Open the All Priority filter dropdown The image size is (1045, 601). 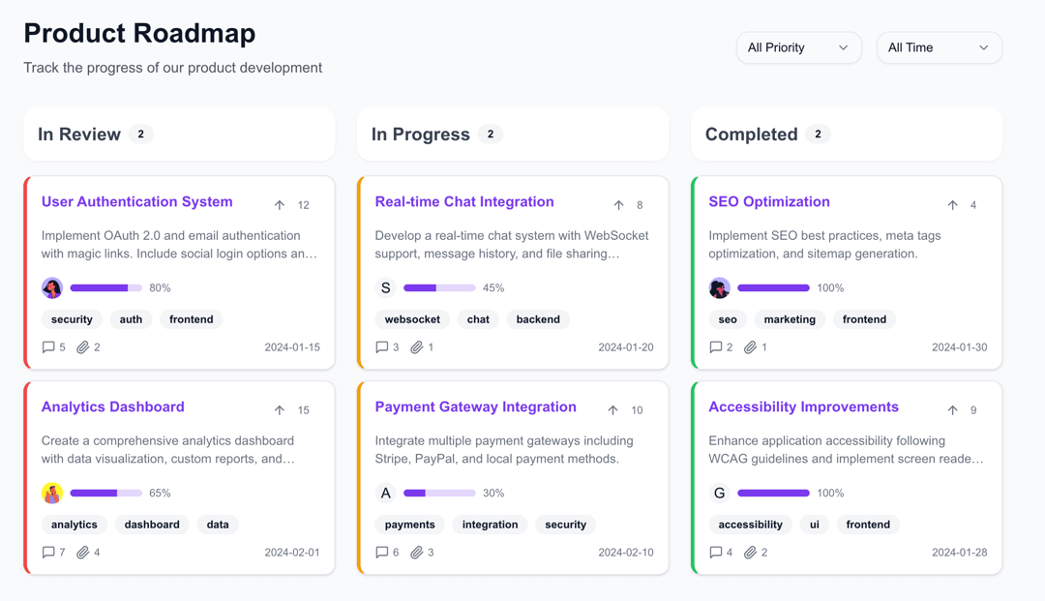[x=798, y=47]
